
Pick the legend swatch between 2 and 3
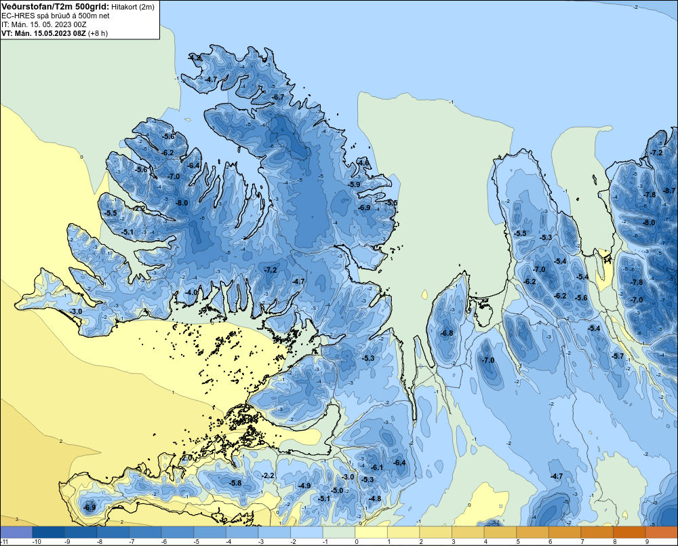(x=436, y=532)
